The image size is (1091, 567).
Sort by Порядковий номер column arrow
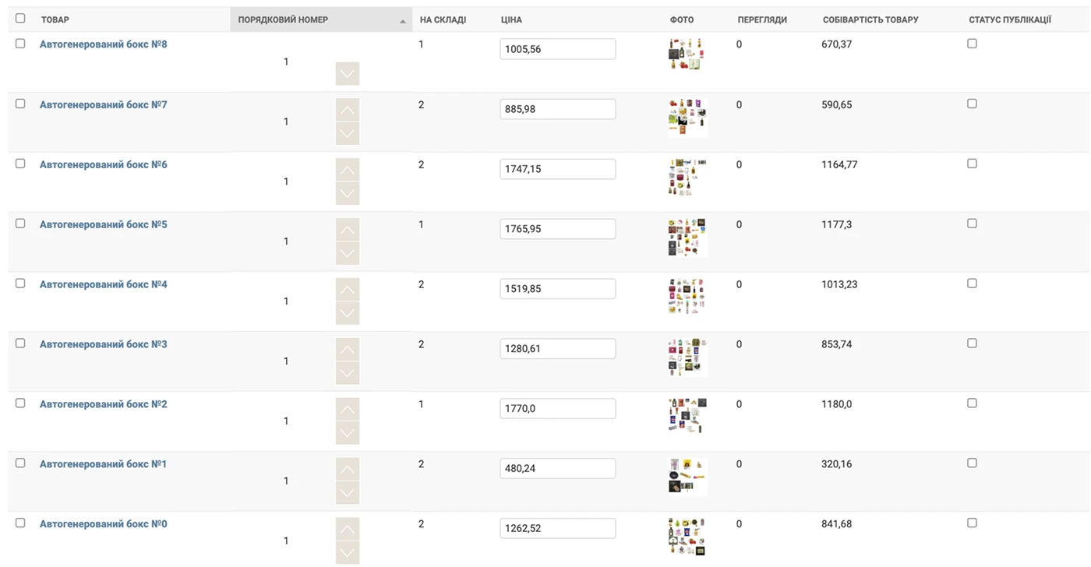click(x=402, y=21)
